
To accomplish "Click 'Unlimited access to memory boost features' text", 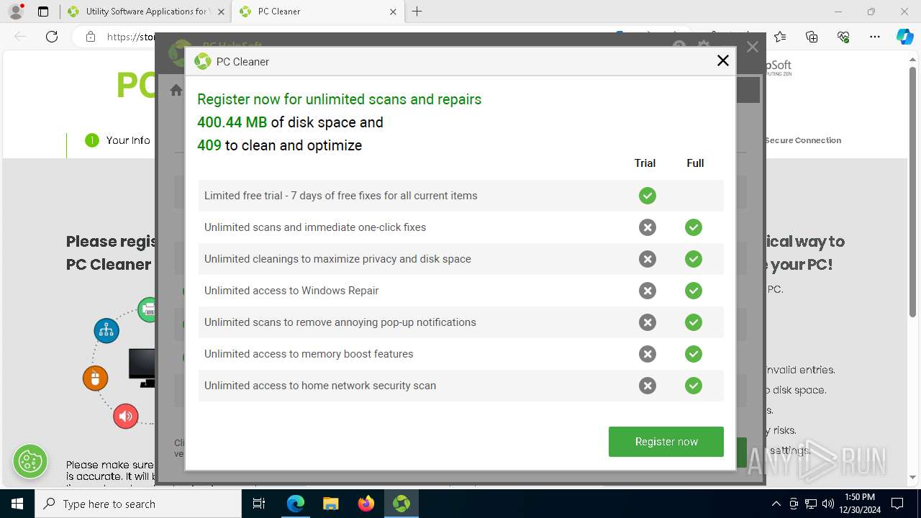I will point(309,354).
